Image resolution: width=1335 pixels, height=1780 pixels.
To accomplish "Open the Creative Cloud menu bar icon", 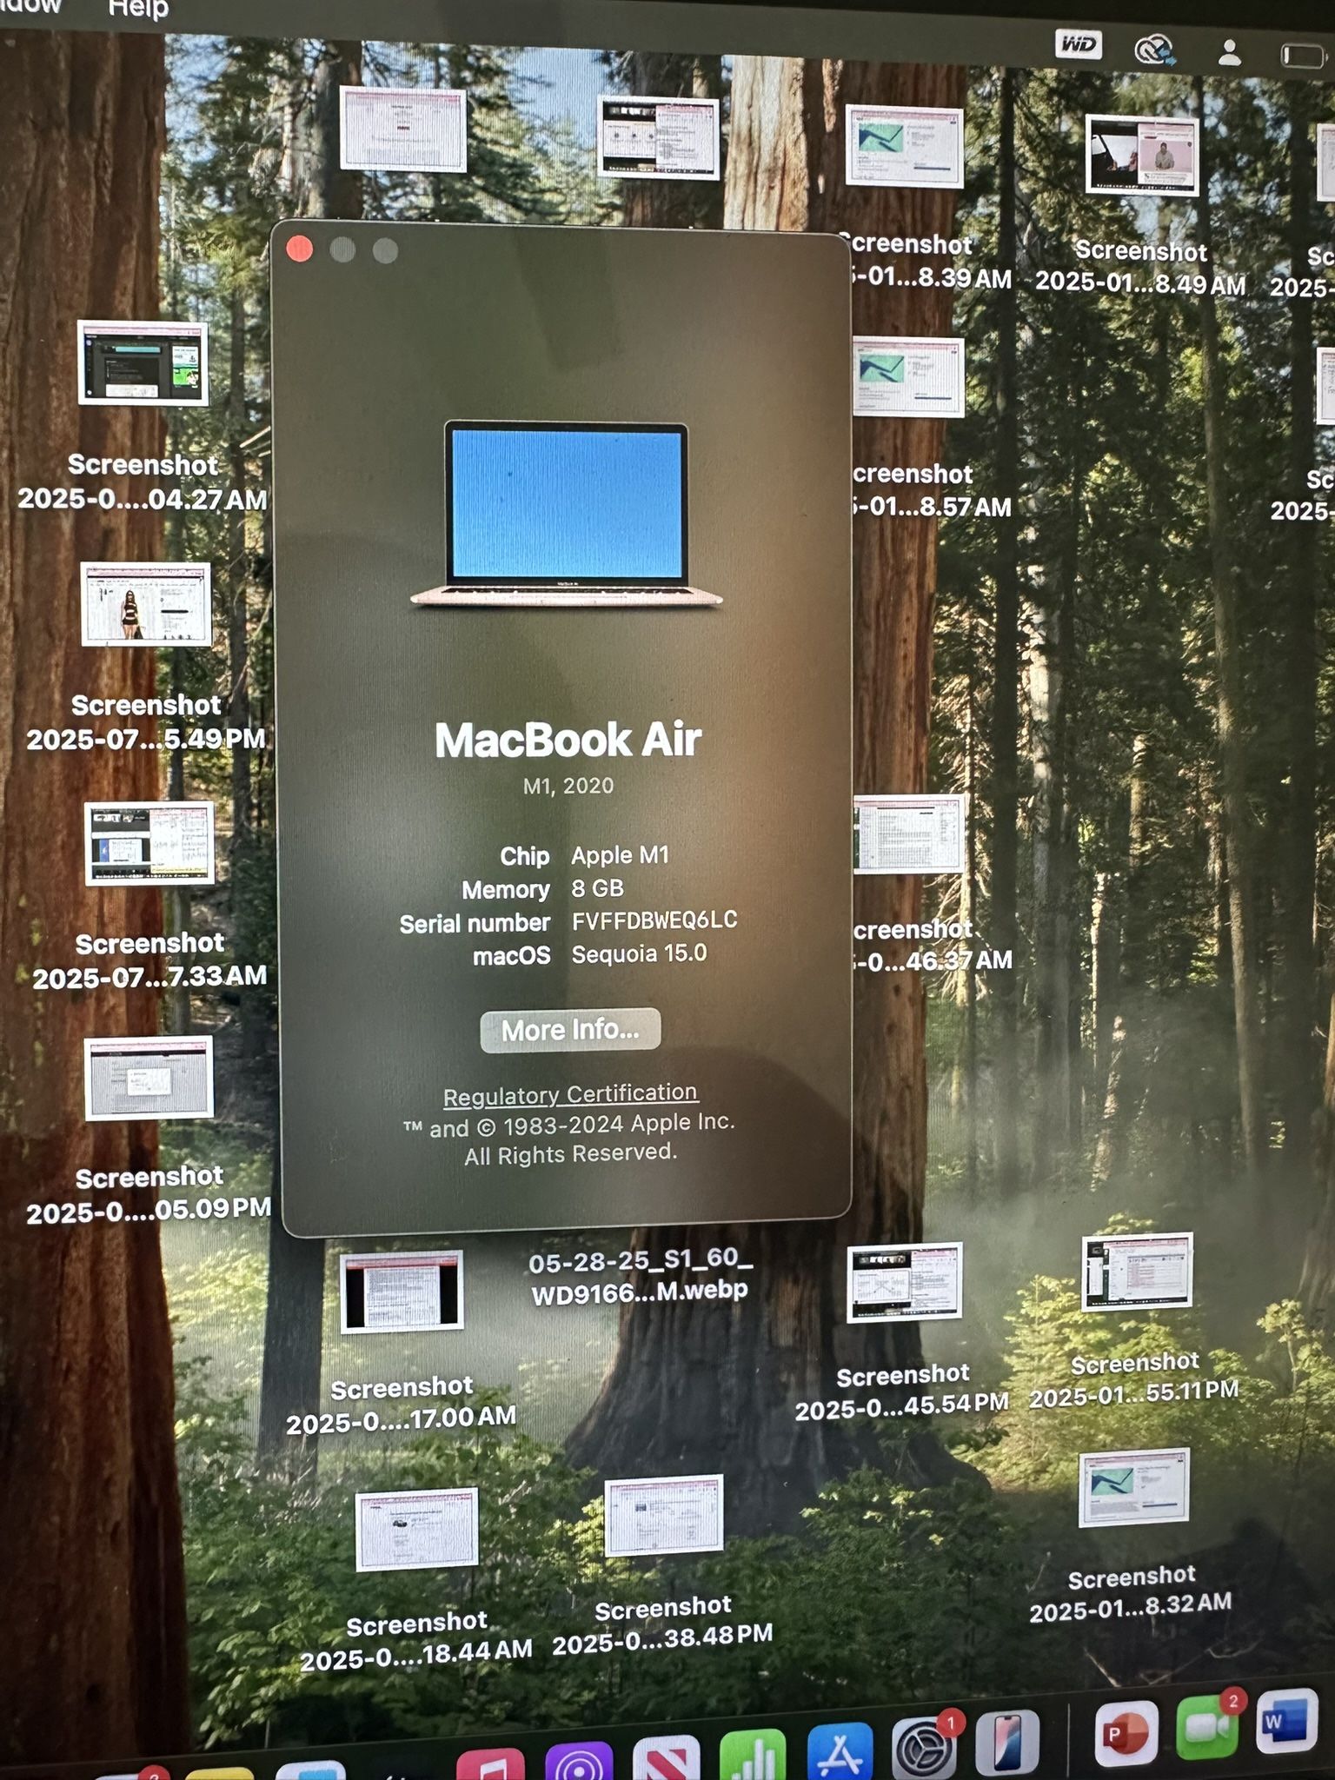I will point(1155,50).
